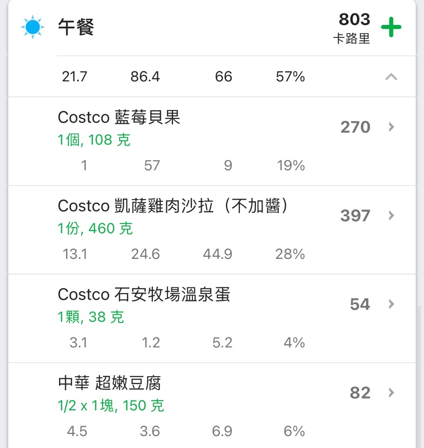Tap the 午餐 meal header title
Screen dimensions: 424x448
[x=76, y=27]
